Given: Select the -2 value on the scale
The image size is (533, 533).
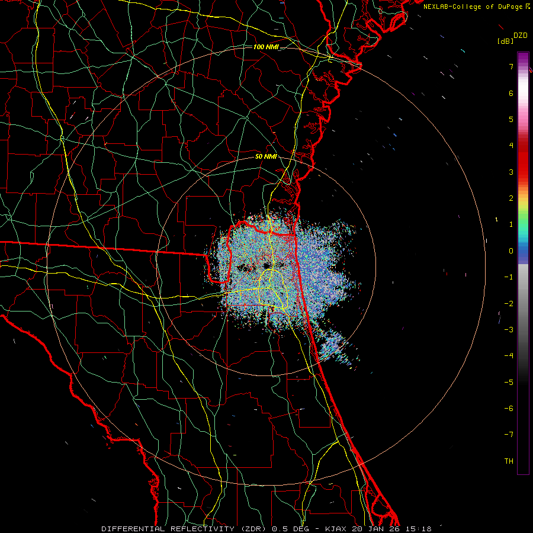Looking at the screenshot, I should tap(509, 304).
